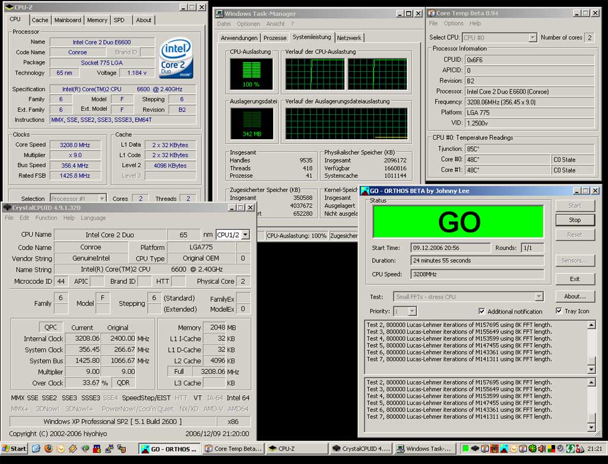Open the Test type dropdown in Orthos
Screen dimensions: 608x464
(539, 297)
